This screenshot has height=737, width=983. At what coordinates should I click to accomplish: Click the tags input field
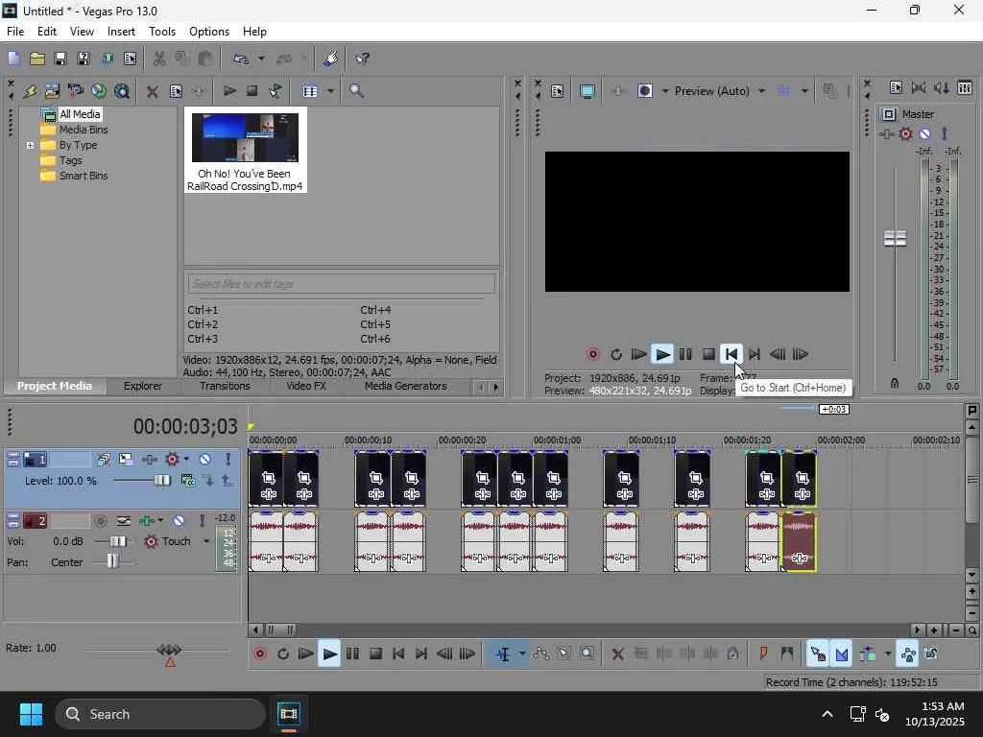pyautogui.click(x=341, y=284)
